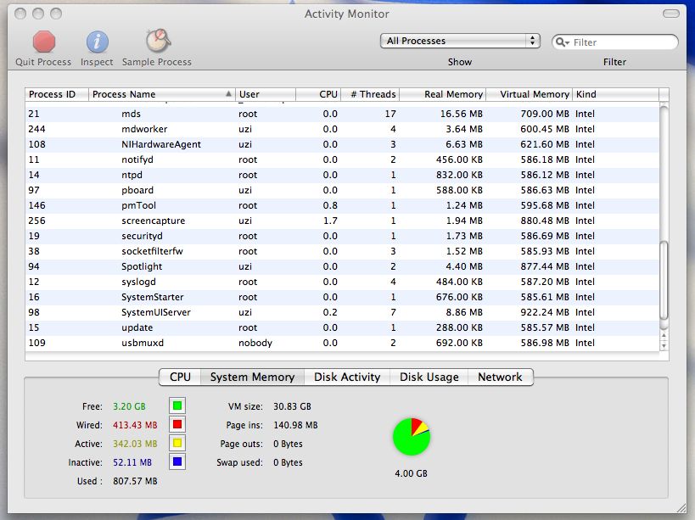Screen dimensions: 695x520
Task: Click the red Wired memory color swatch
Action: click(177, 424)
